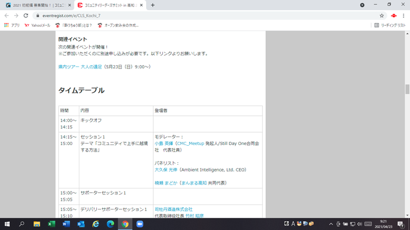Viewport: 410px width, 230px height.
Task: Open the notification action center
Action: [x=401, y=224]
